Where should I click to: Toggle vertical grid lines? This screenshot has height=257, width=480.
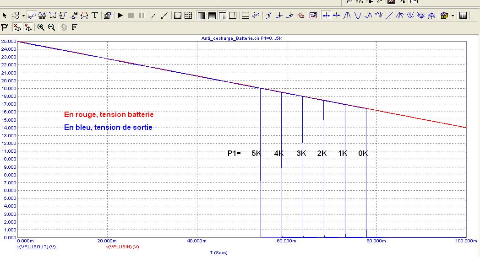[201, 15]
